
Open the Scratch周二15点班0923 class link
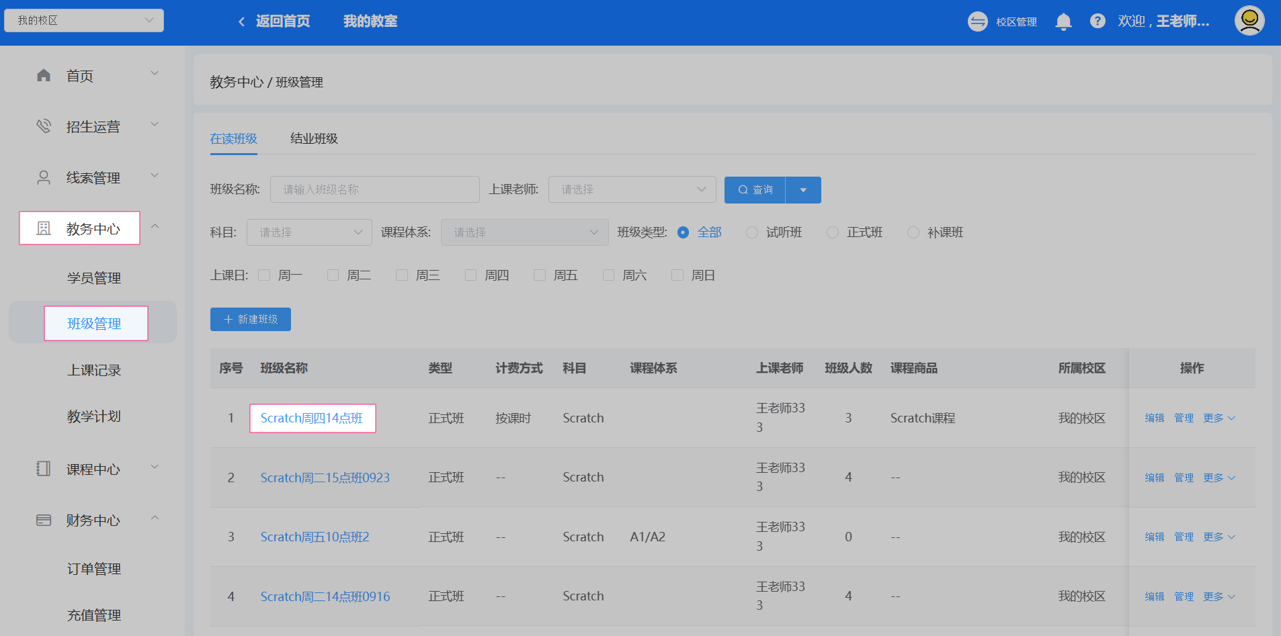pyautogui.click(x=325, y=478)
